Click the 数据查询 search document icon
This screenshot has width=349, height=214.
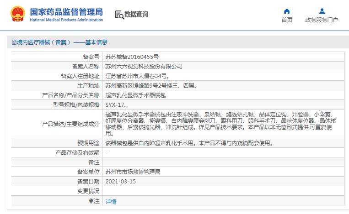pyautogui.click(x=119, y=15)
